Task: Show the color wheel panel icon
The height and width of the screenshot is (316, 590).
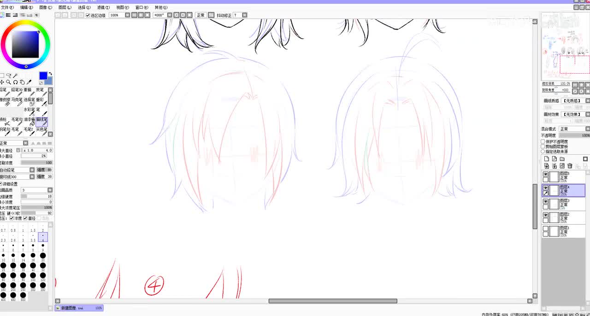Action: (2, 15)
